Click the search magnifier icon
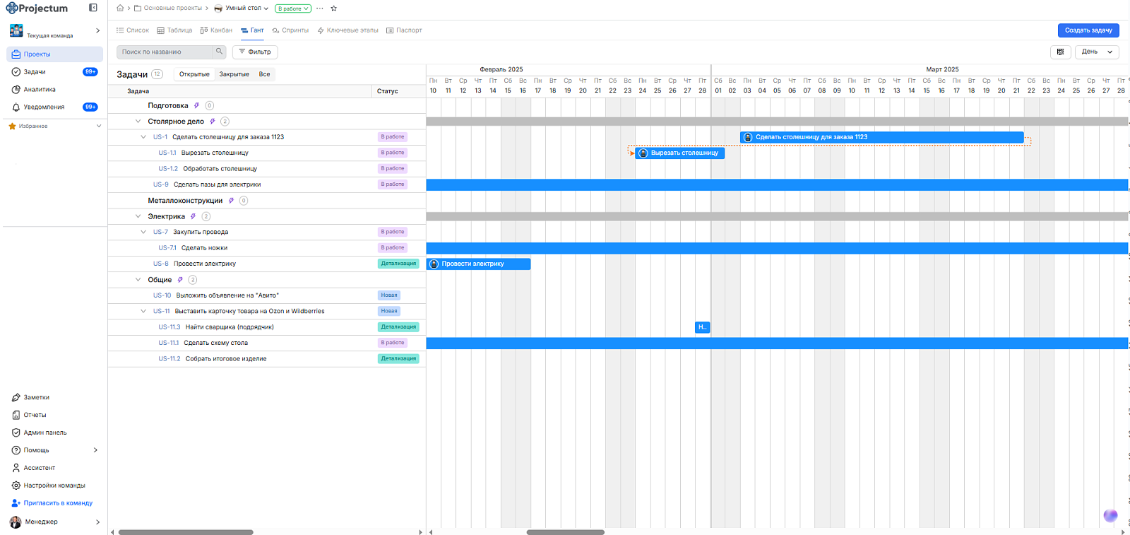 pyautogui.click(x=219, y=52)
